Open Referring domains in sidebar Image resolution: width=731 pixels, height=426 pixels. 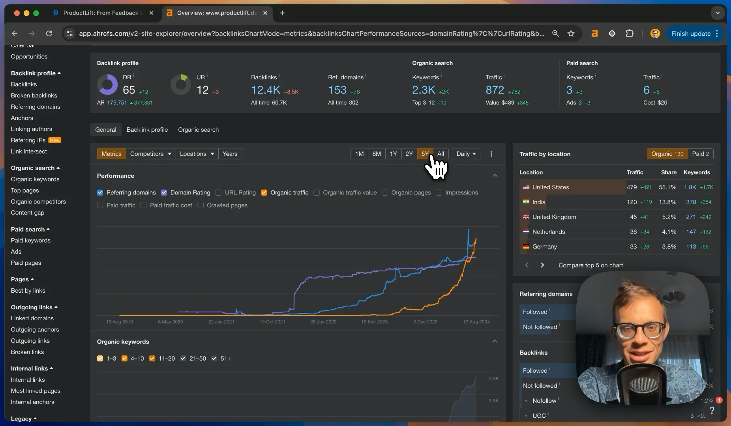[36, 107]
